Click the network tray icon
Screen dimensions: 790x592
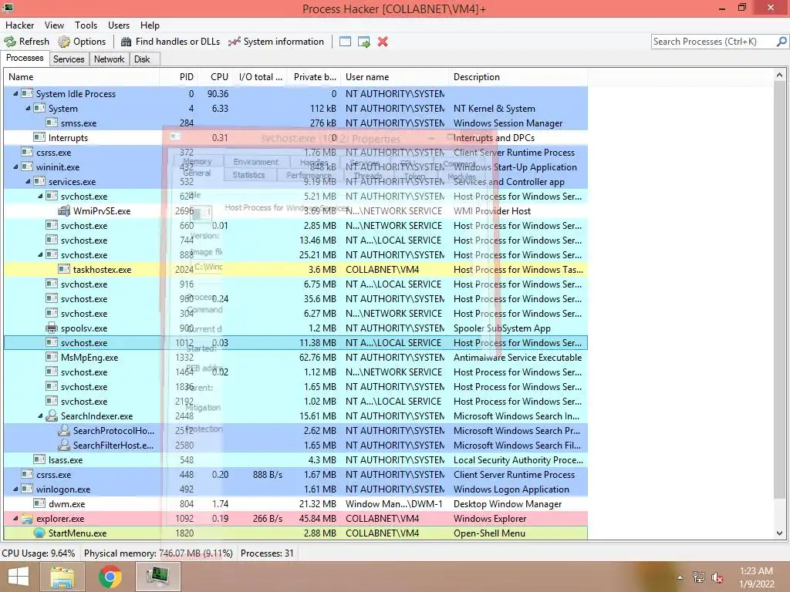pyautogui.click(x=698, y=577)
